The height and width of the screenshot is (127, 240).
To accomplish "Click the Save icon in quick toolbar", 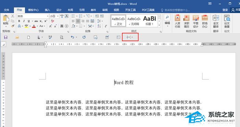I will coord(6,37).
